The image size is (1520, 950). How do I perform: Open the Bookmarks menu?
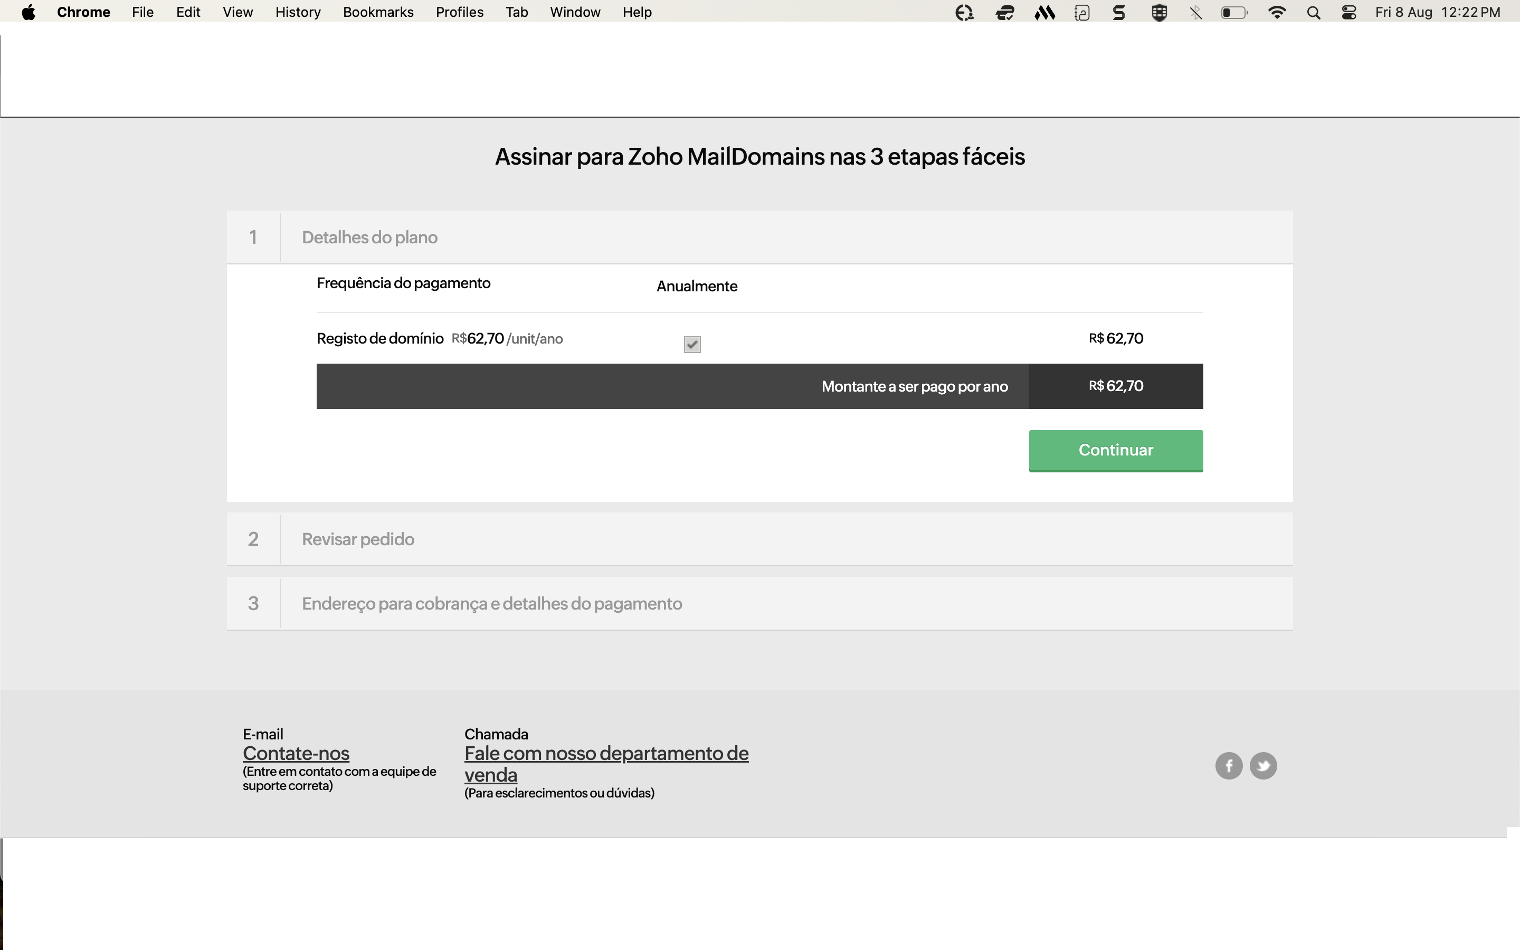click(x=378, y=13)
